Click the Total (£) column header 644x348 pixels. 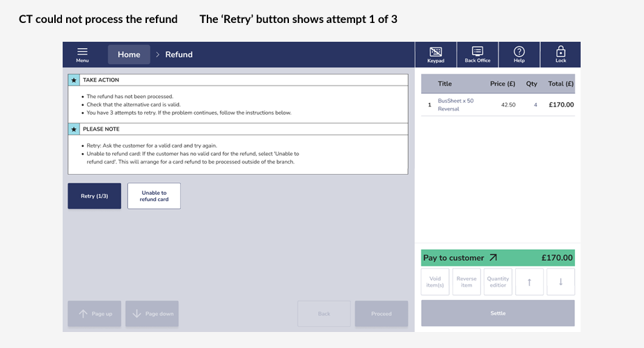click(x=560, y=84)
